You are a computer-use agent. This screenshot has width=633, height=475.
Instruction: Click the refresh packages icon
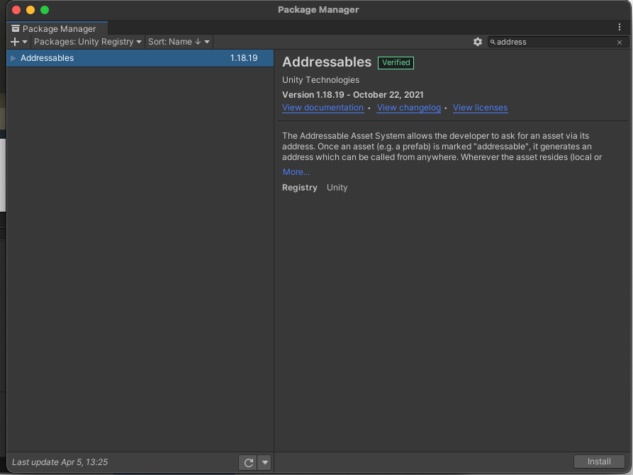point(247,462)
